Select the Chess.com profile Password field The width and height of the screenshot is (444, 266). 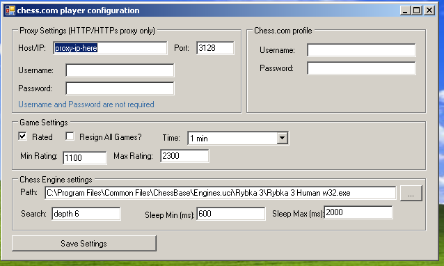[361, 68]
